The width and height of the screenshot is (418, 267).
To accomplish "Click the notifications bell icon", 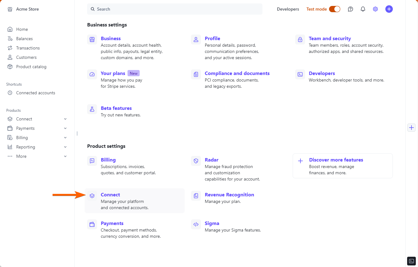I will click(363, 9).
